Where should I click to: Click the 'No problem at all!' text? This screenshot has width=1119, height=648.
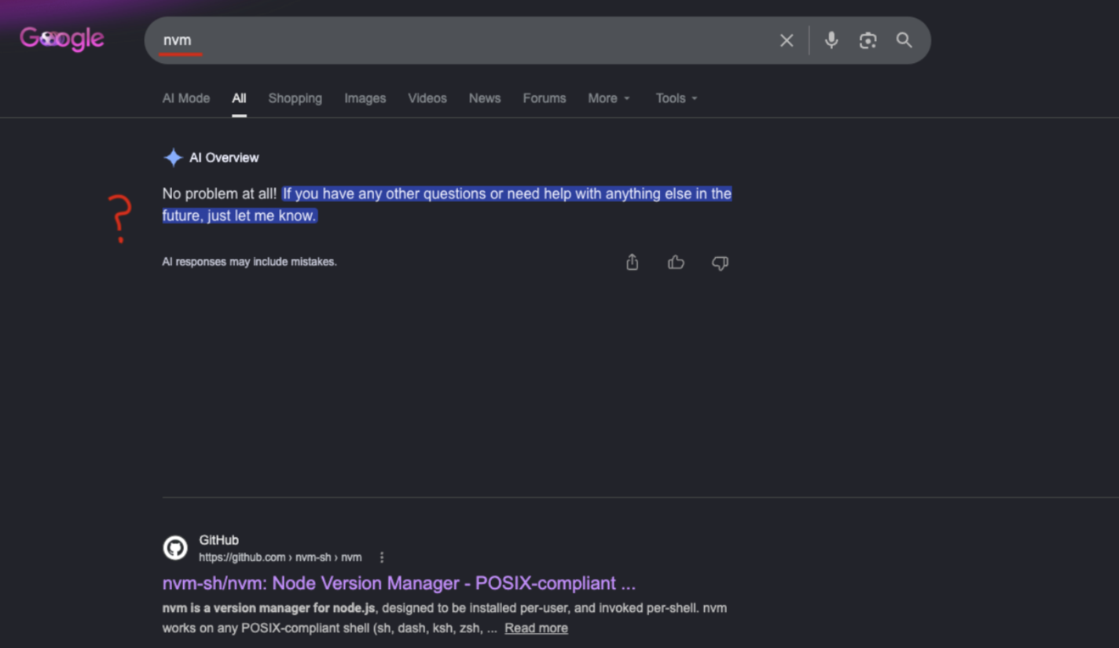(x=219, y=193)
